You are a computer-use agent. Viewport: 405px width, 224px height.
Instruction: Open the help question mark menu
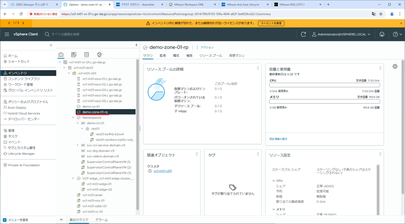point(397,34)
